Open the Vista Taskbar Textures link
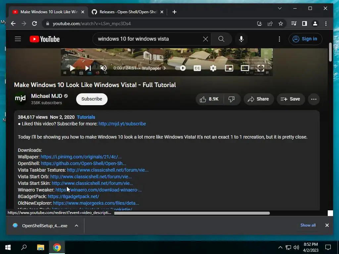Screen dimensions: 339x254 tap(108, 170)
